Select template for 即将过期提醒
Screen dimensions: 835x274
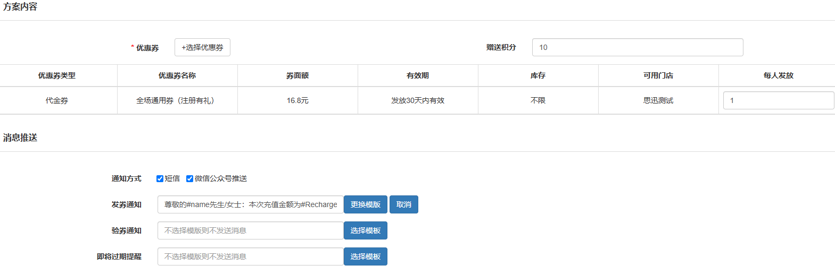(x=366, y=256)
